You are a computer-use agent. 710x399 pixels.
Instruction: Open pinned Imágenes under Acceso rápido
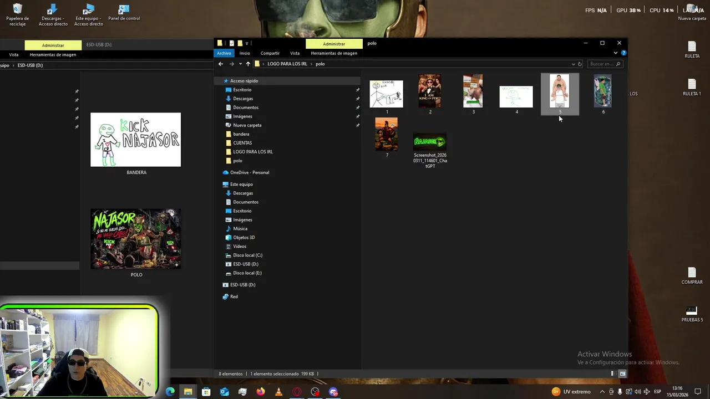click(242, 116)
